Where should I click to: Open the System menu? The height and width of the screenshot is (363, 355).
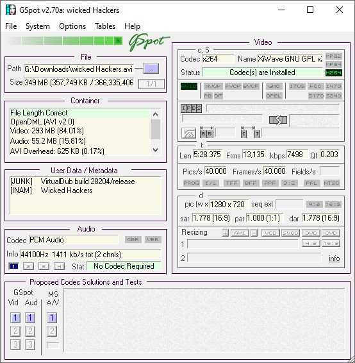pyautogui.click(x=37, y=26)
